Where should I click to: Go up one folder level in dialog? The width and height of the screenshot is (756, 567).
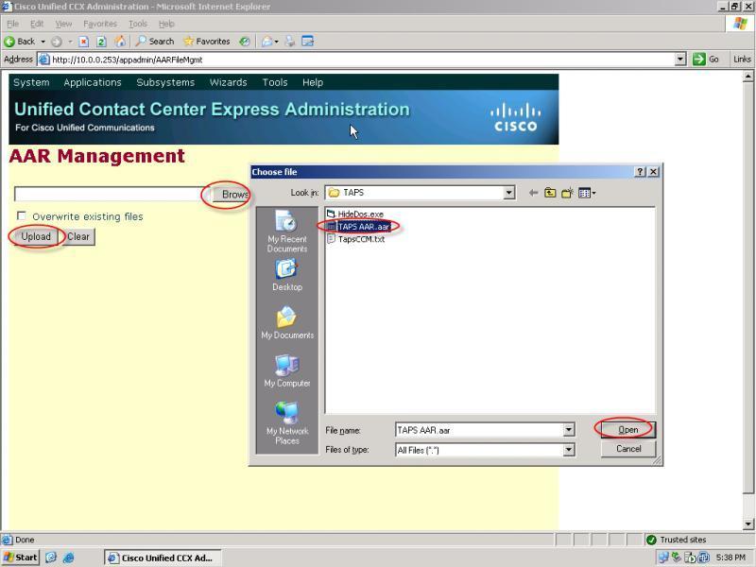coord(550,193)
